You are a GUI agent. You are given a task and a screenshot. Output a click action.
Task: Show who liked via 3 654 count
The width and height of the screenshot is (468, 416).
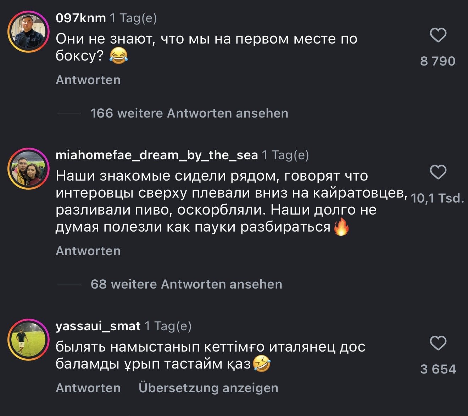(438, 369)
